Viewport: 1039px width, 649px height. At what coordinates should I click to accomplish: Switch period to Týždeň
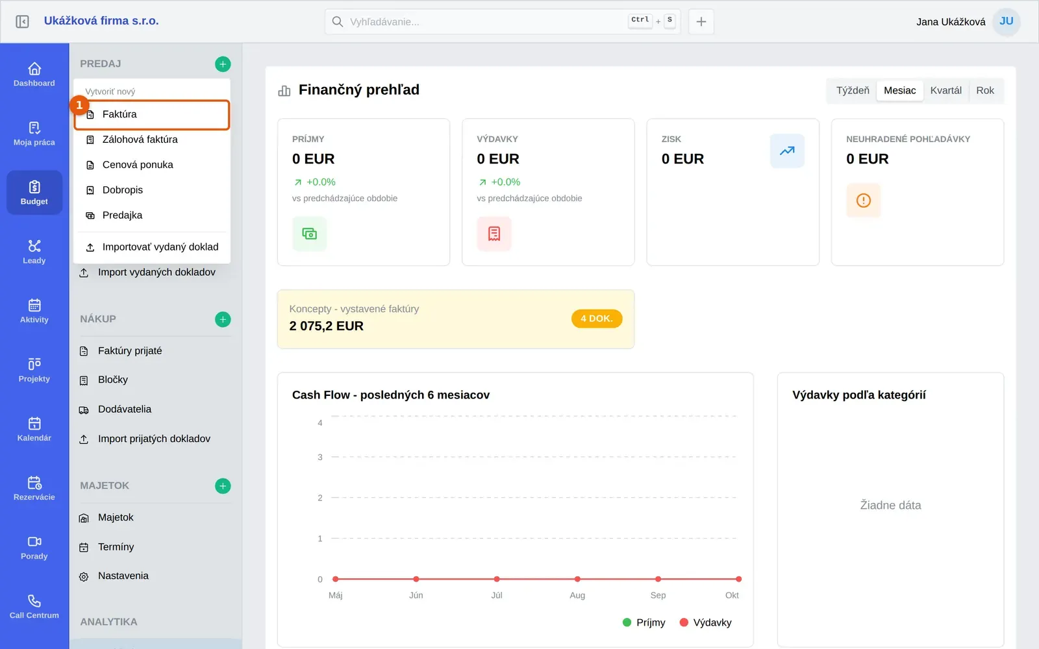(853, 91)
